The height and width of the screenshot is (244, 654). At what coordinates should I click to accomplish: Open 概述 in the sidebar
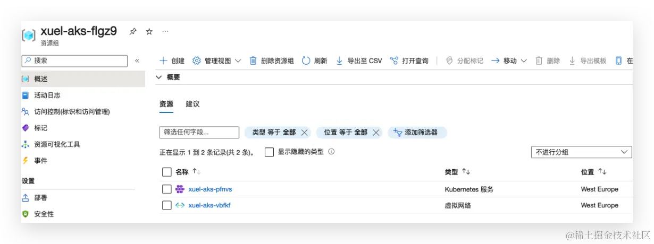coord(83,79)
